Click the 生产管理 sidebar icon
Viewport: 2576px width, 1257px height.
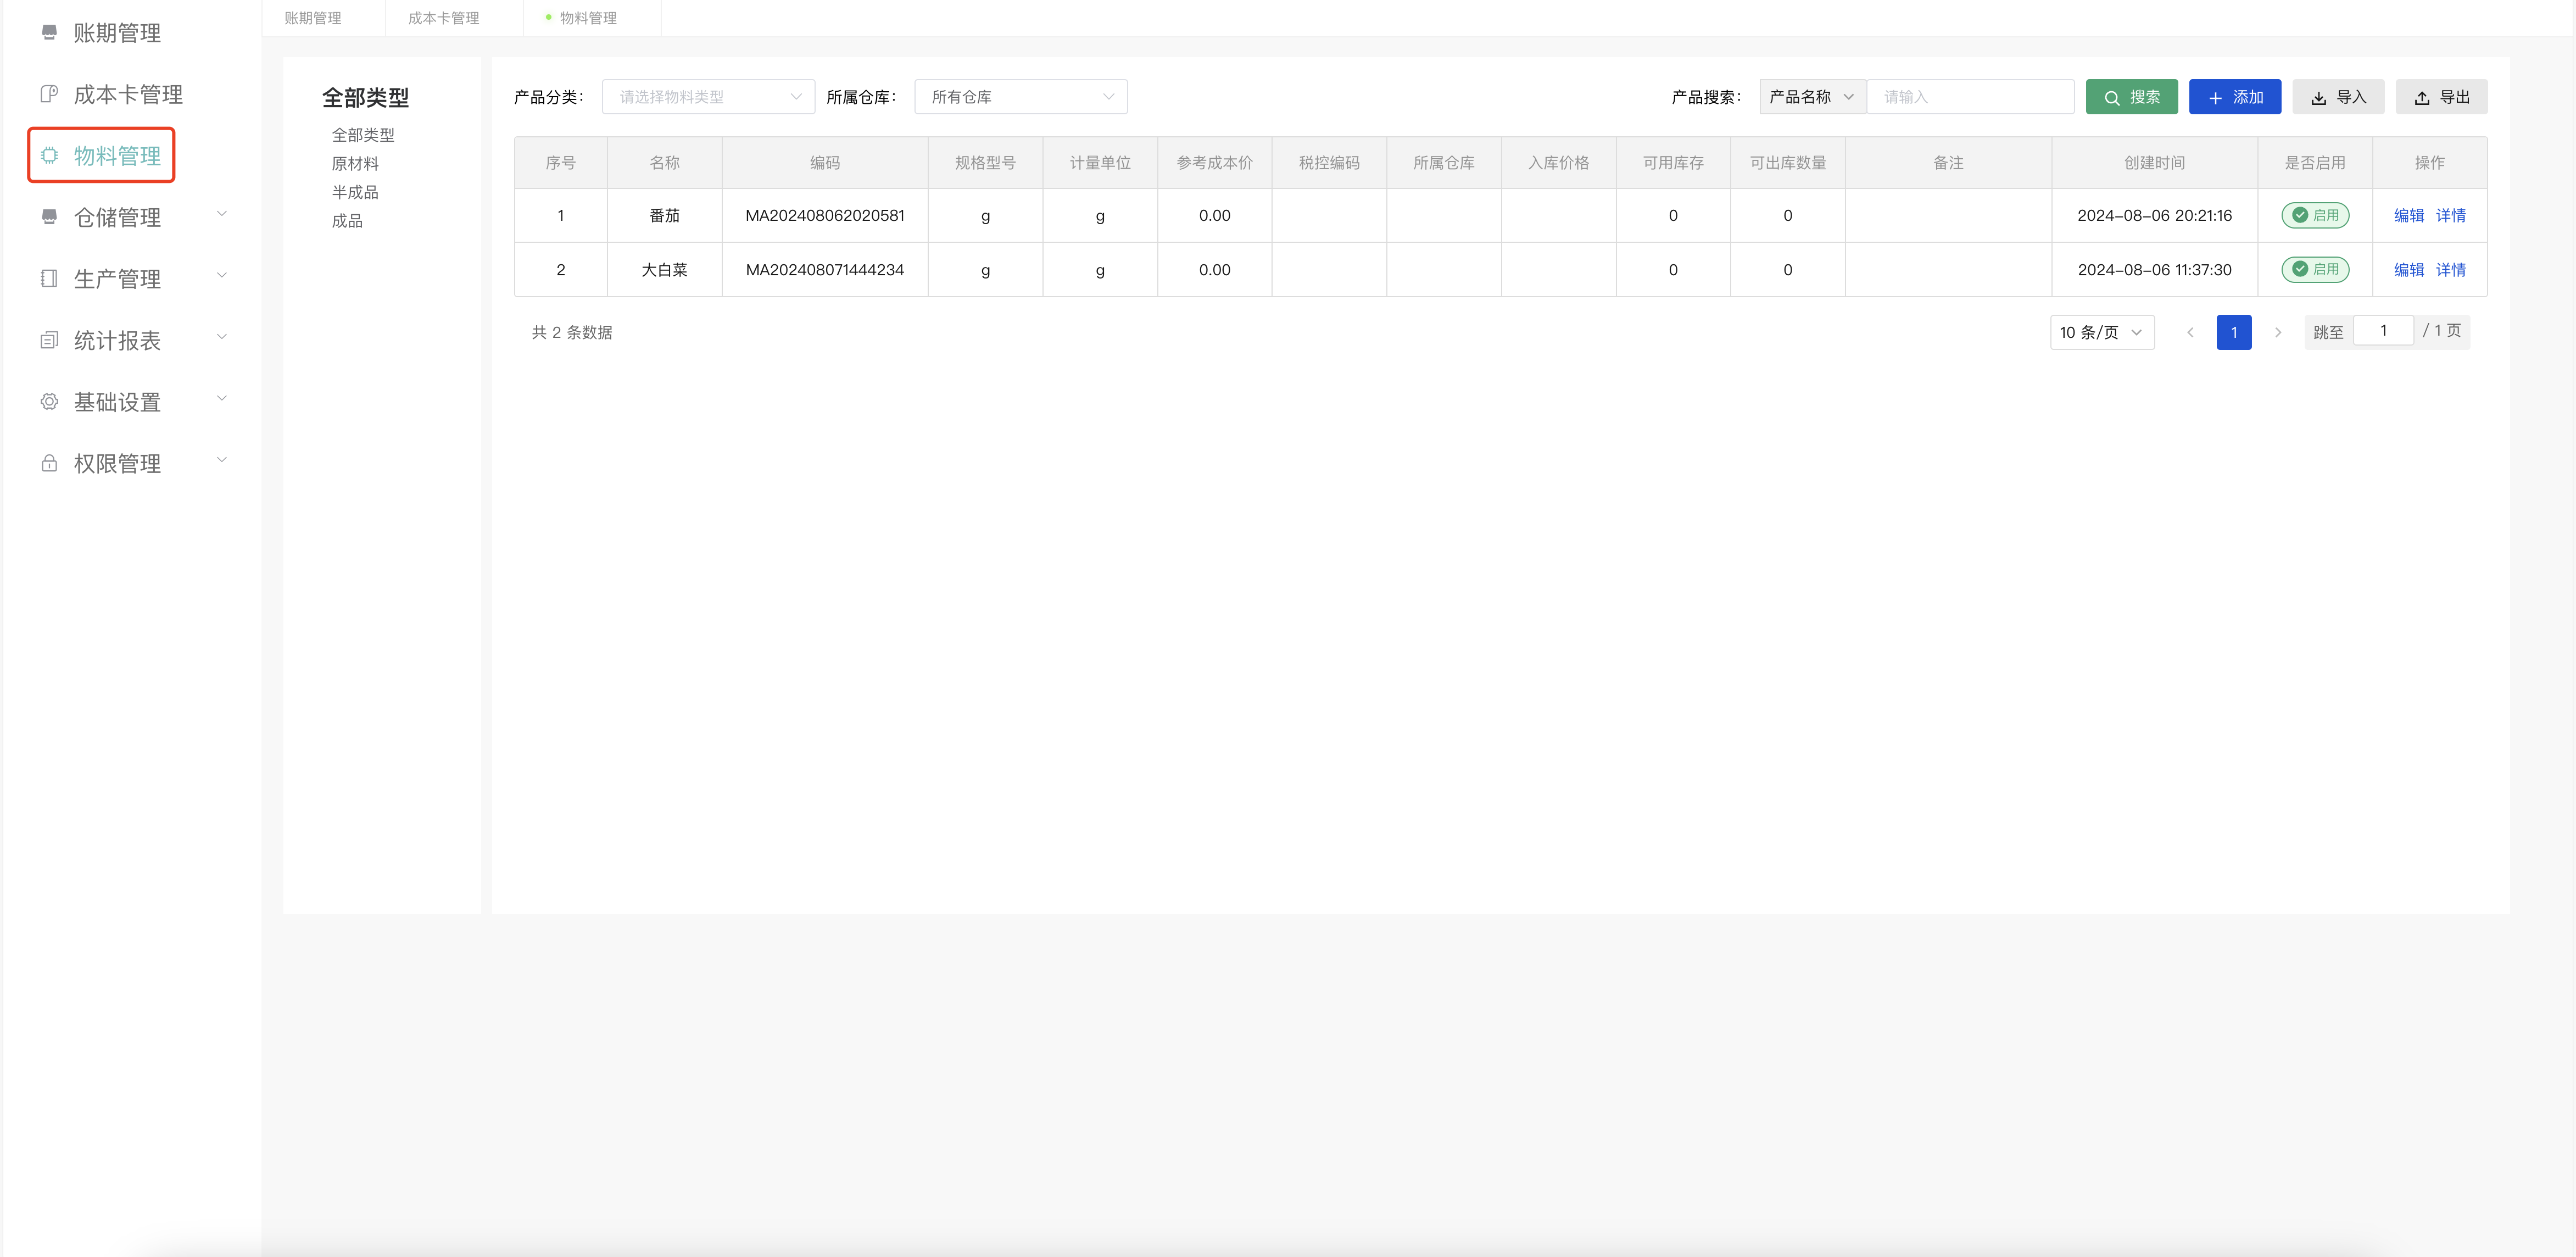click(x=49, y=279)
